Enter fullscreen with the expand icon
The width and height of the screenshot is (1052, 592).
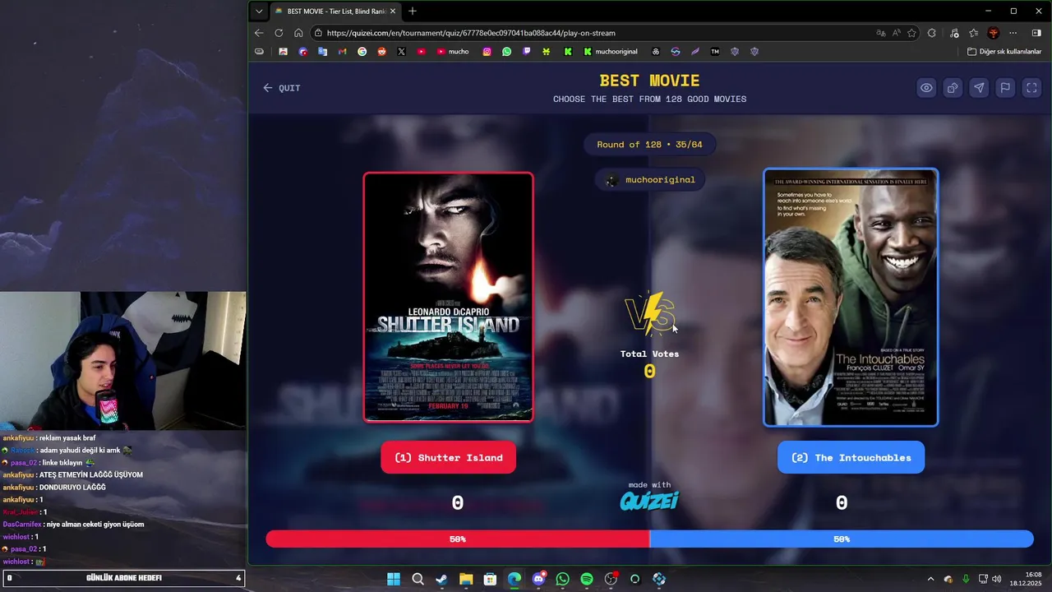point(1031,88)
